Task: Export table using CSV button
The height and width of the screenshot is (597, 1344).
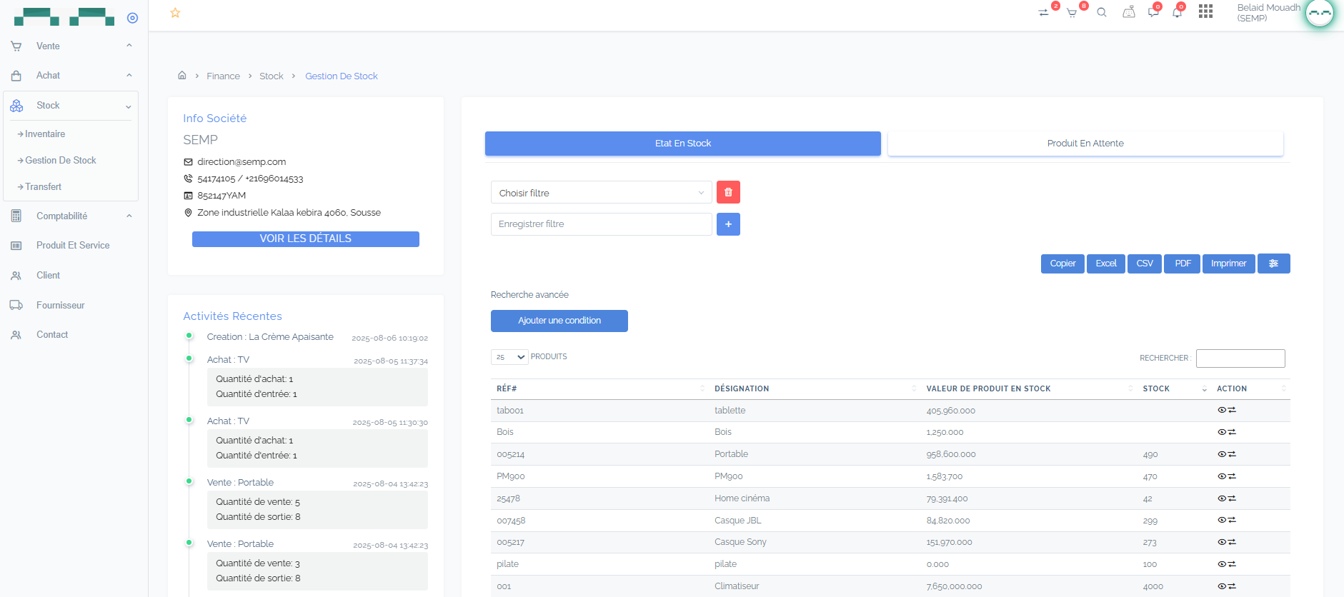Action: tap(1145, 264)
